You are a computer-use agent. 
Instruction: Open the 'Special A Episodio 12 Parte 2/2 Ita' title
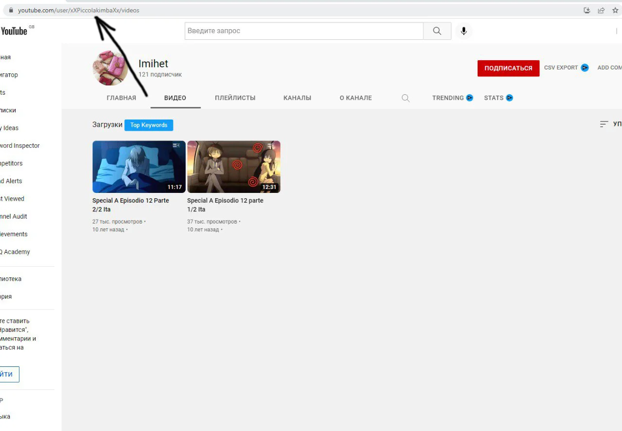tap(131, 205)
